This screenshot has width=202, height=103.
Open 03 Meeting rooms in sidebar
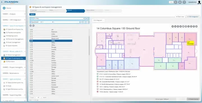point(12,36)
